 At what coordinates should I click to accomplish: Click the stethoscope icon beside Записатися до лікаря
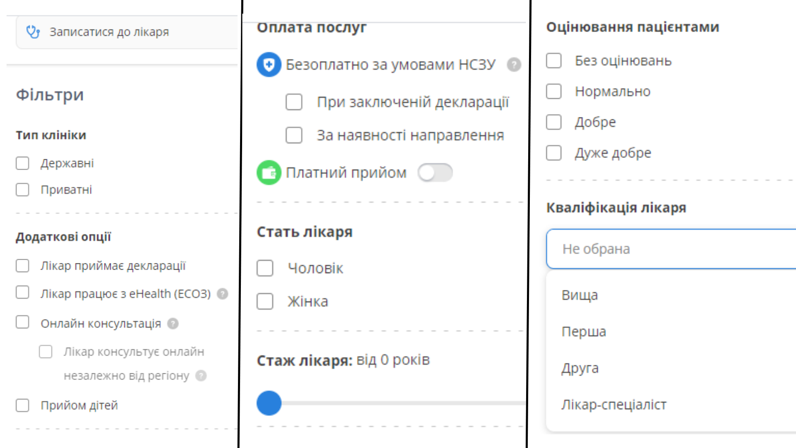coord(32,32)
